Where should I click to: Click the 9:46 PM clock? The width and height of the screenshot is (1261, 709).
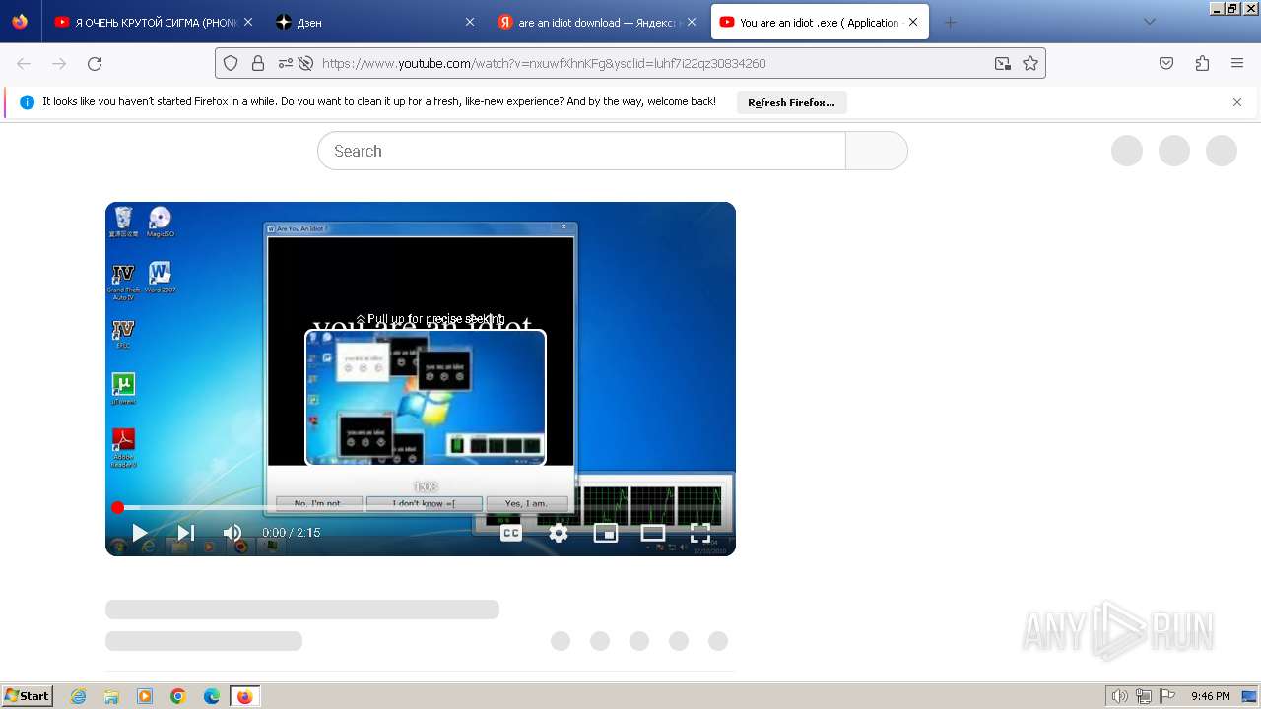coord(1210,696)
